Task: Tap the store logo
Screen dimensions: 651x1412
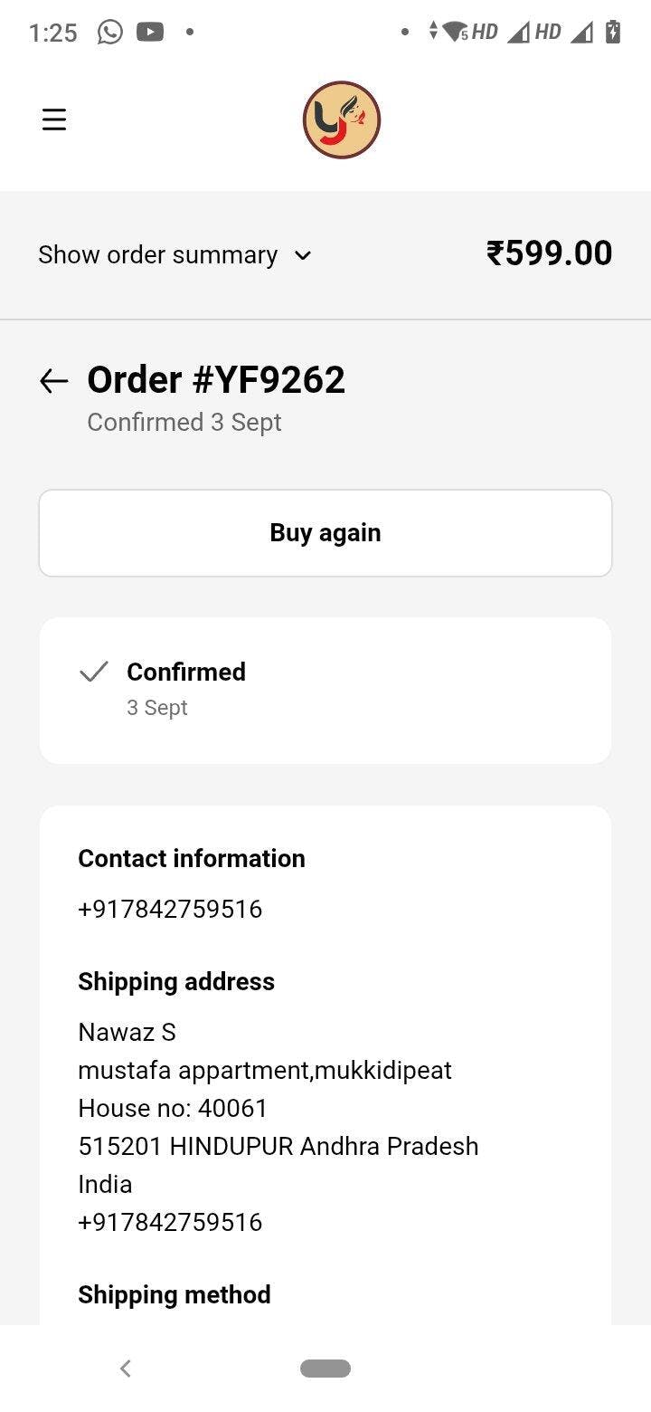Action: (341, 120)
